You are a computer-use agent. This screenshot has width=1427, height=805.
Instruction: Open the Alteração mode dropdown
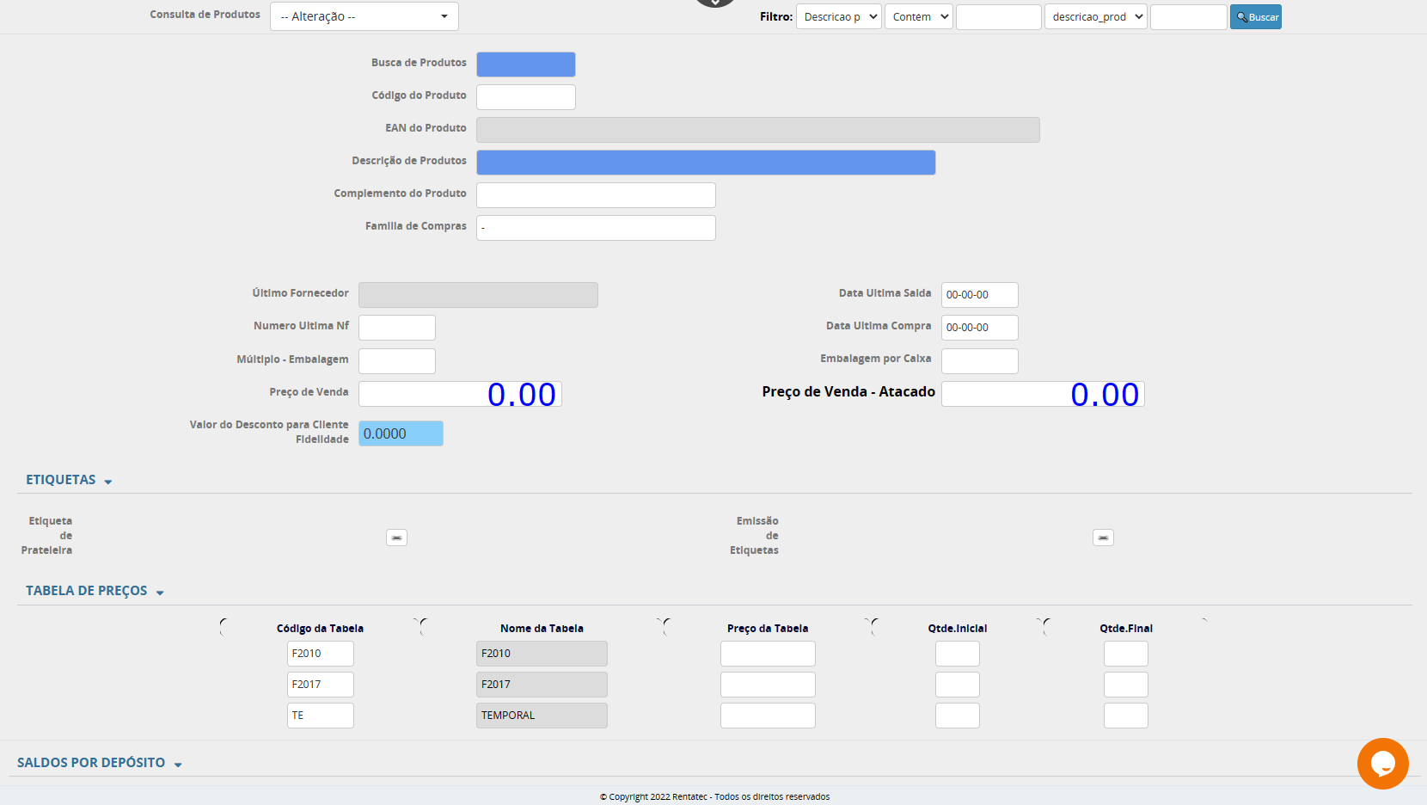(364, 16)
